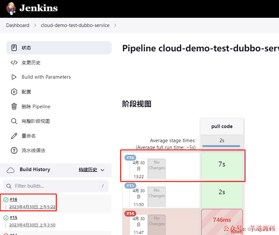Click the 状态 document icon
This screenshot has height=235, width=279.
[x=14, y=48]
